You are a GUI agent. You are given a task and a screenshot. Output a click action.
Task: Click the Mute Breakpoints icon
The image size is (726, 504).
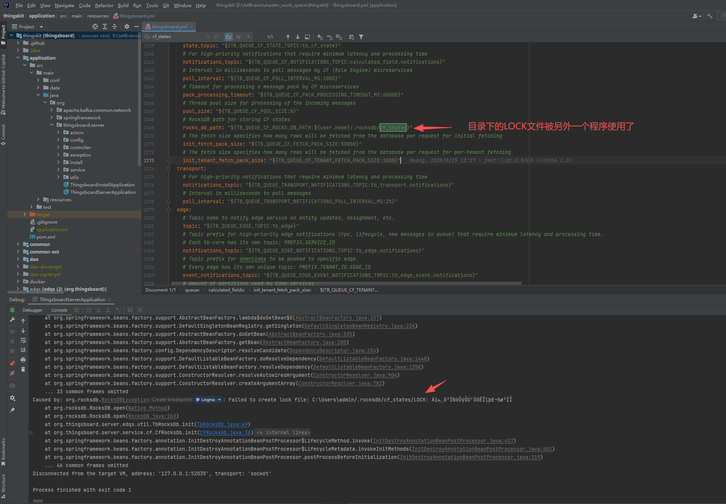click(12, 373)
